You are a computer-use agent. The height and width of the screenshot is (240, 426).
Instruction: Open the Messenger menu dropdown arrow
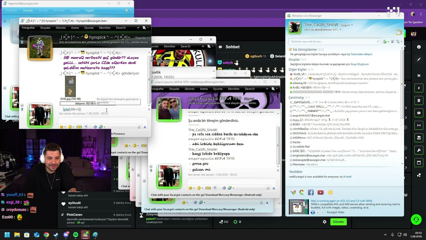[x=402, y=42]
